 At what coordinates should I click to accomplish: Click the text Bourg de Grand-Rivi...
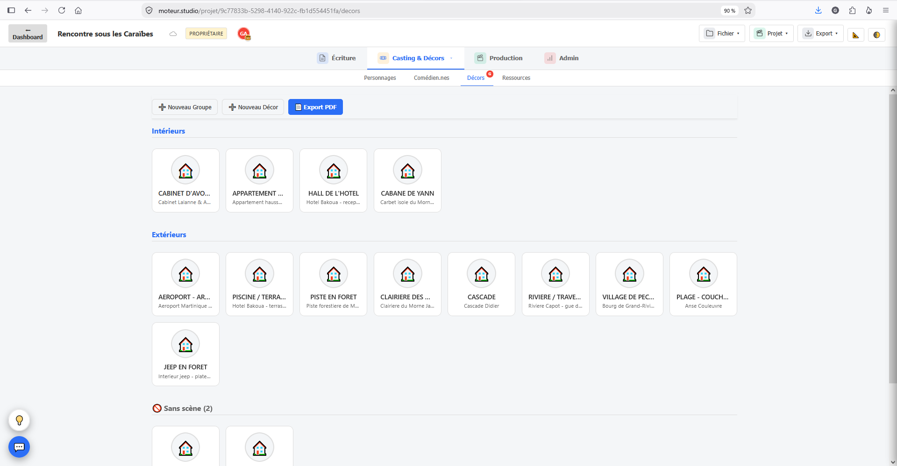tap(628, 306)
